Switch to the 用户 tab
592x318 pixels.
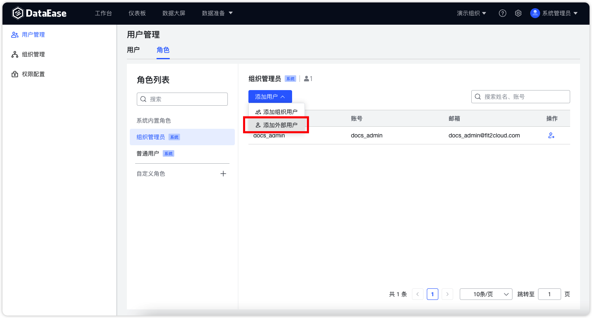[x=133, y=50]
